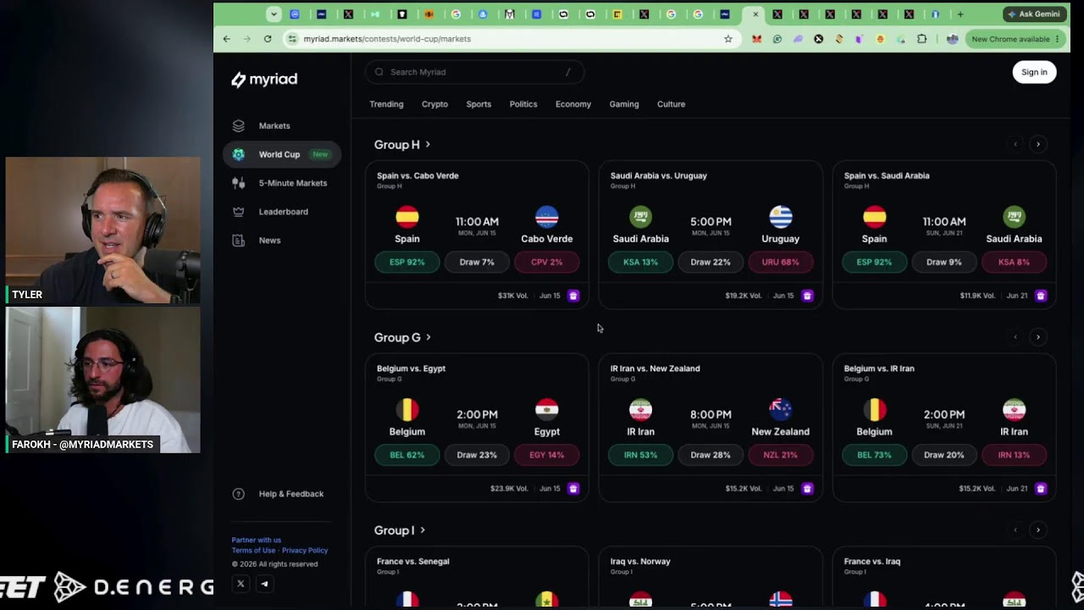Expand the Group G heading chevron
The height and width of the screenshot is (610, 1084).
(x=429, y=337)
